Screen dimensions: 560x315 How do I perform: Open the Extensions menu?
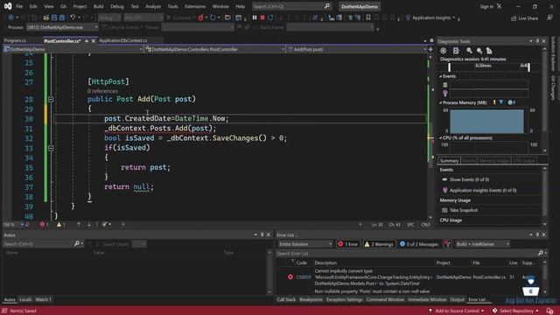(195, 6)
